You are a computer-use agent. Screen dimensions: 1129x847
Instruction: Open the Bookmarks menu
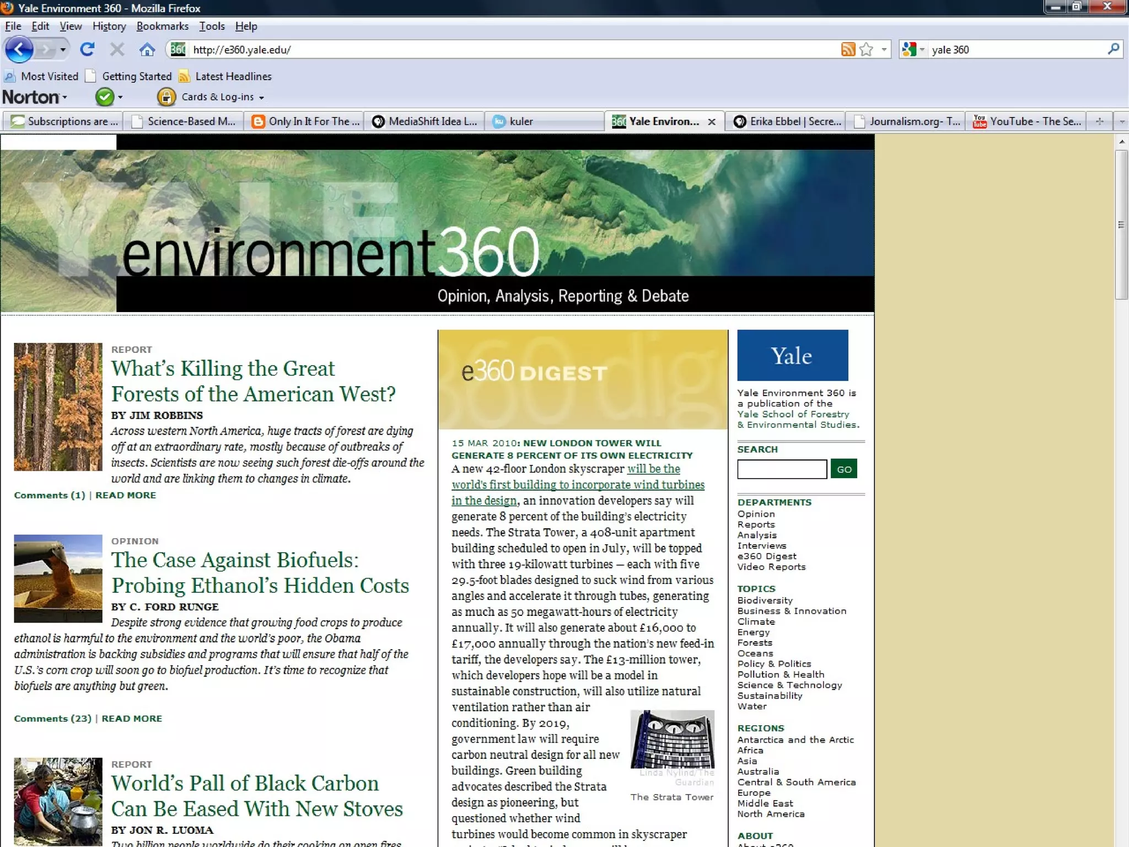[162, 26]
